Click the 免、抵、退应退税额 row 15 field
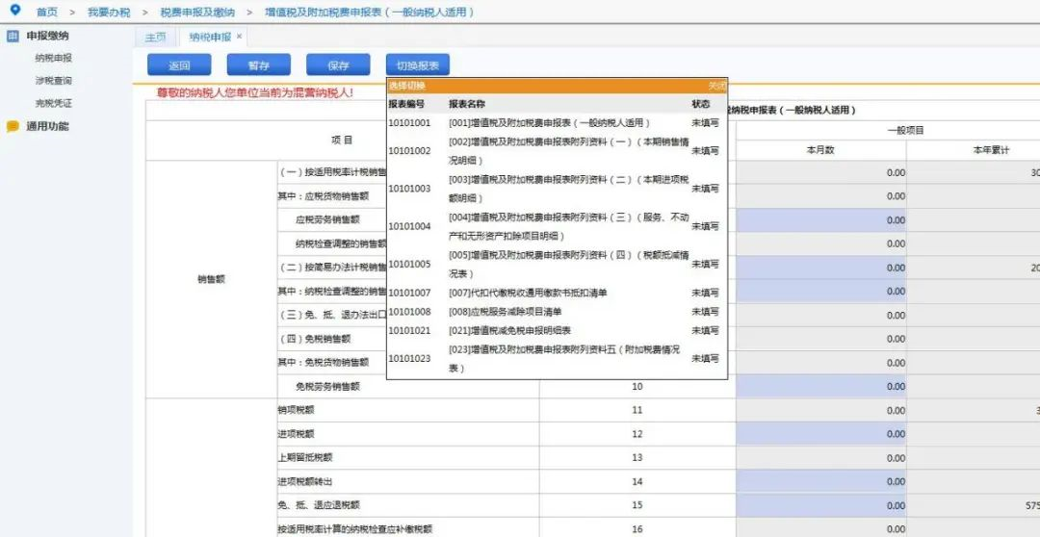1040x537 pixels. click(x=821, y=506)
